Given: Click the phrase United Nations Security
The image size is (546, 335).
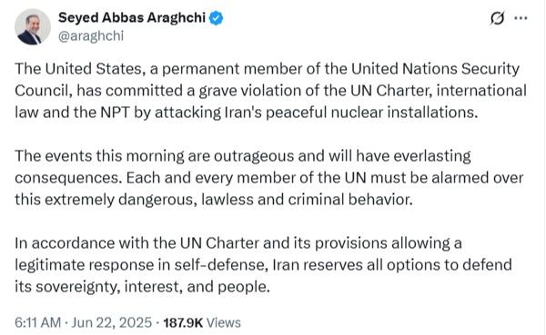Looking at the screenshot, I should [x=435, y=69].
